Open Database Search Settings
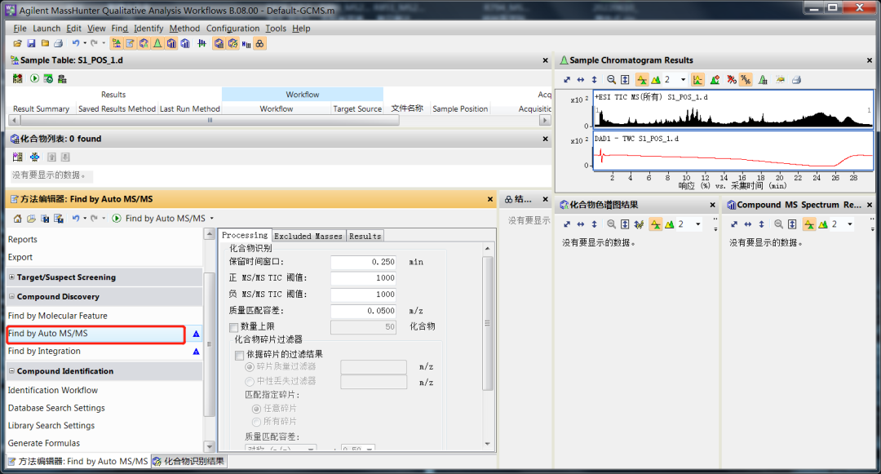 click(56, 408)
